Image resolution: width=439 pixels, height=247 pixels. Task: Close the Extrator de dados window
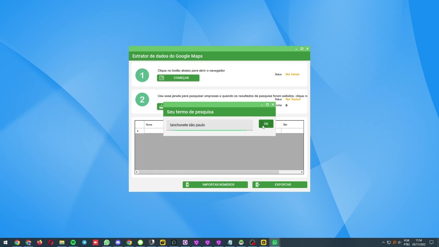click(x=307, y=49)
